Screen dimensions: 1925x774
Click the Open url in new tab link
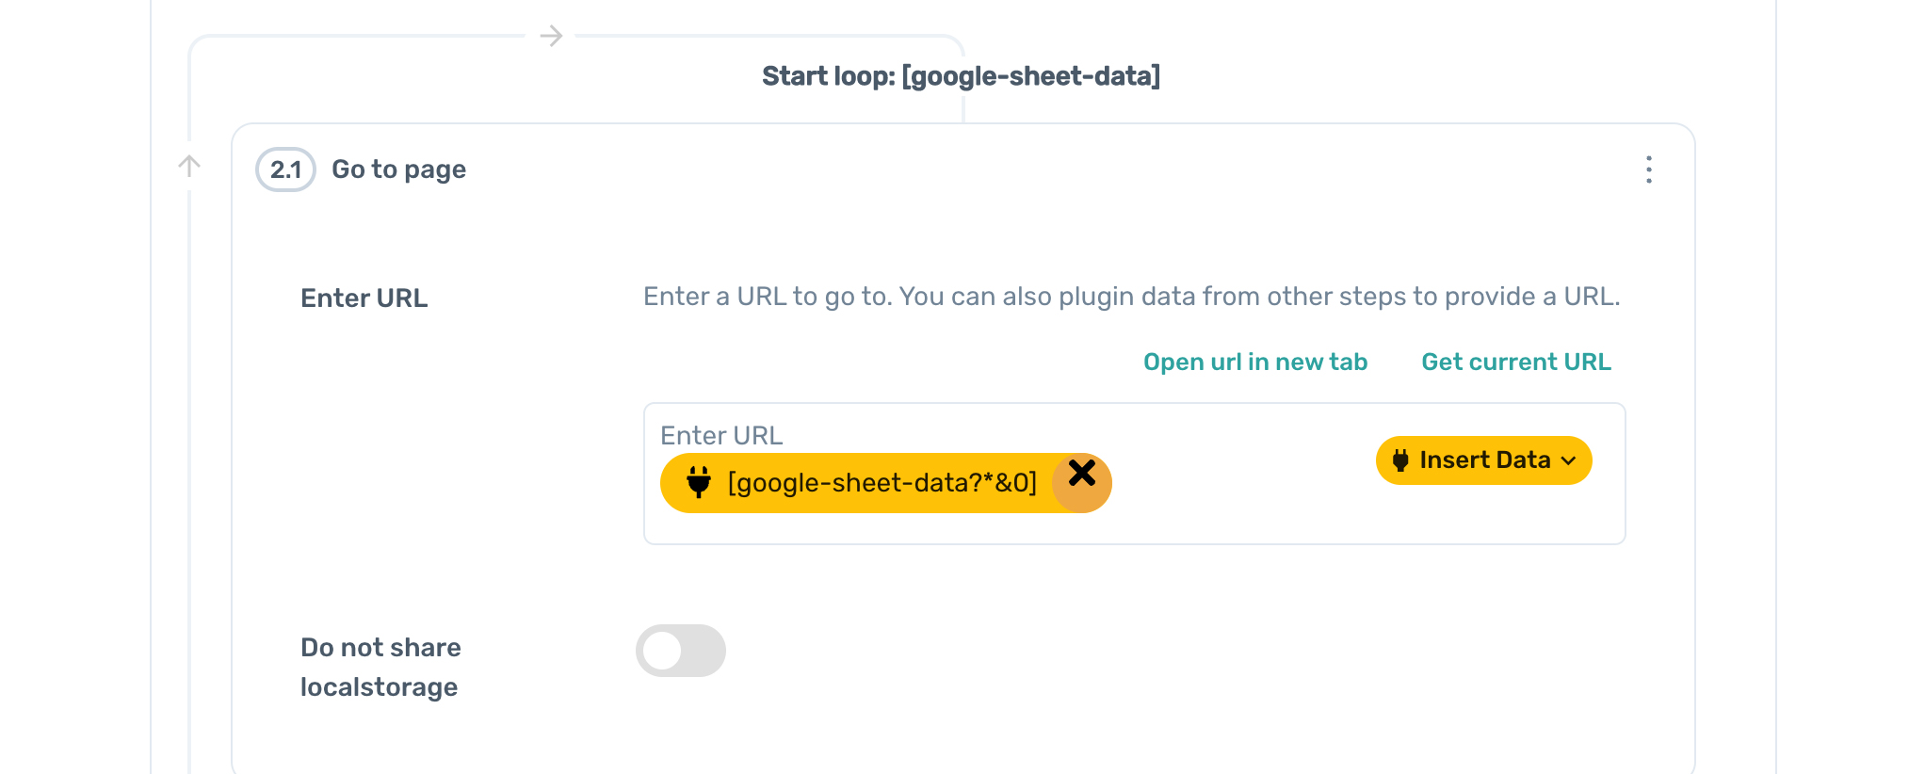coord(1254,363)
